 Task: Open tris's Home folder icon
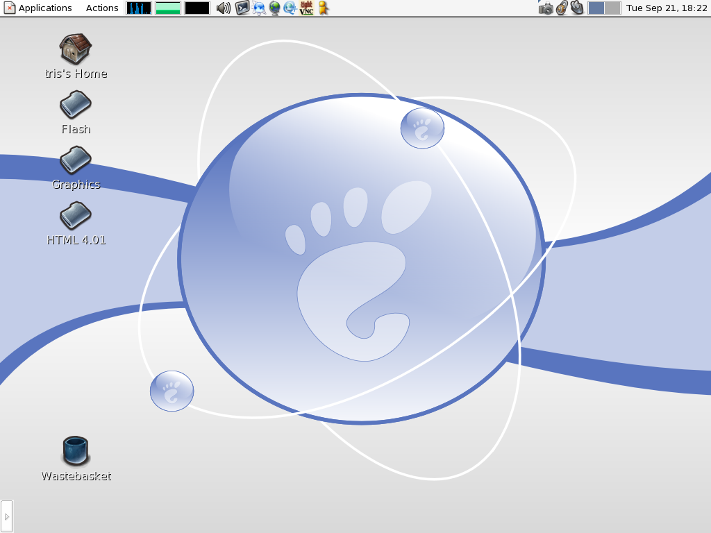tap(76, 57)
